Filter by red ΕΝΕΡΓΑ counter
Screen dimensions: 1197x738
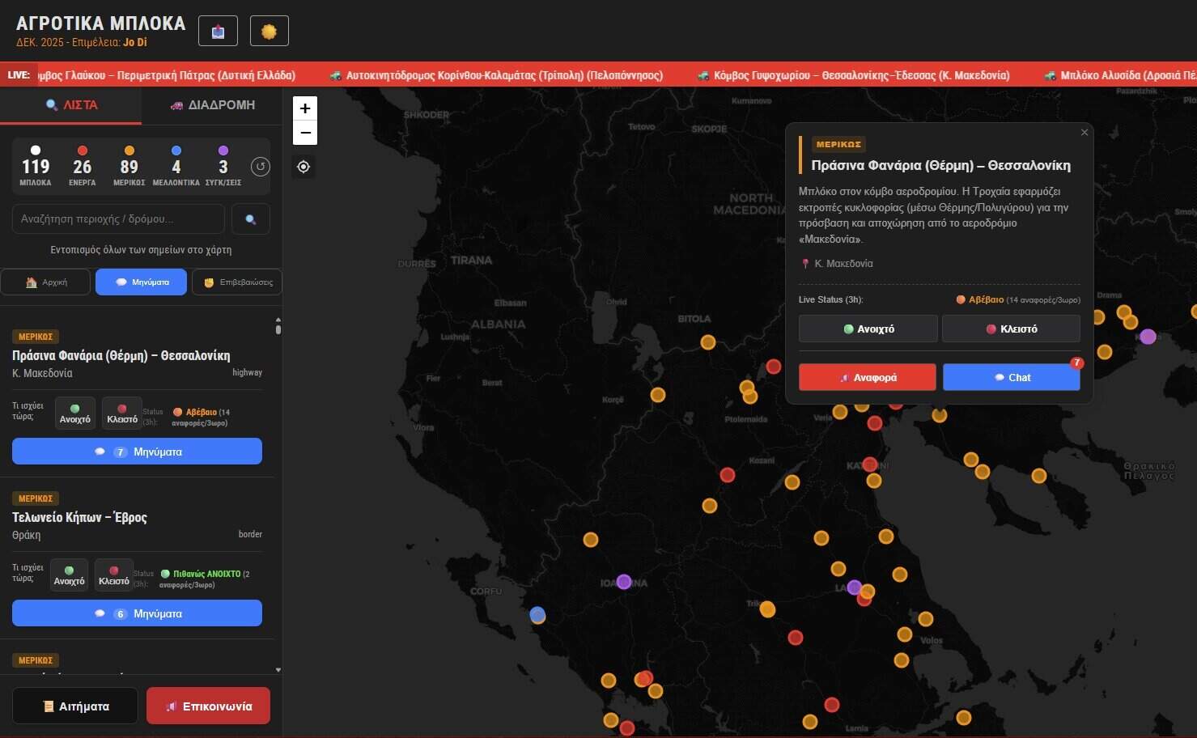(x=82, y=166)
